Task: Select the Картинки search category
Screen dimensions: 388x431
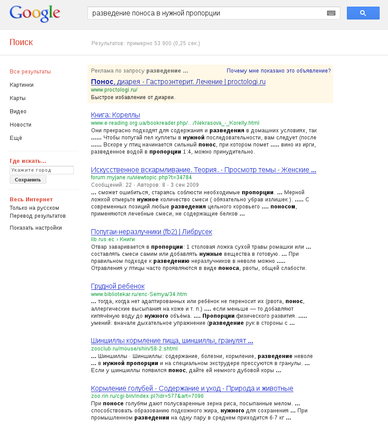Action: pyautogui.click(x=22, y=85)
